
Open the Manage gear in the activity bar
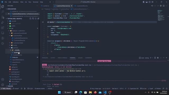(x=3, y=85)
